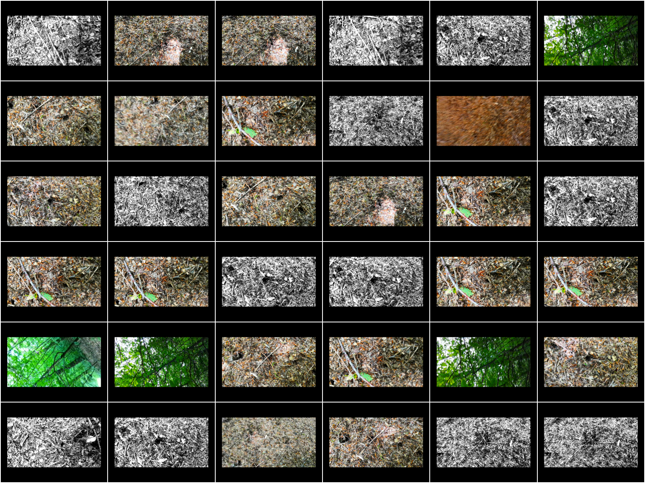Open the first pink-patch thumbnail in top row

[x=161, y=41]
